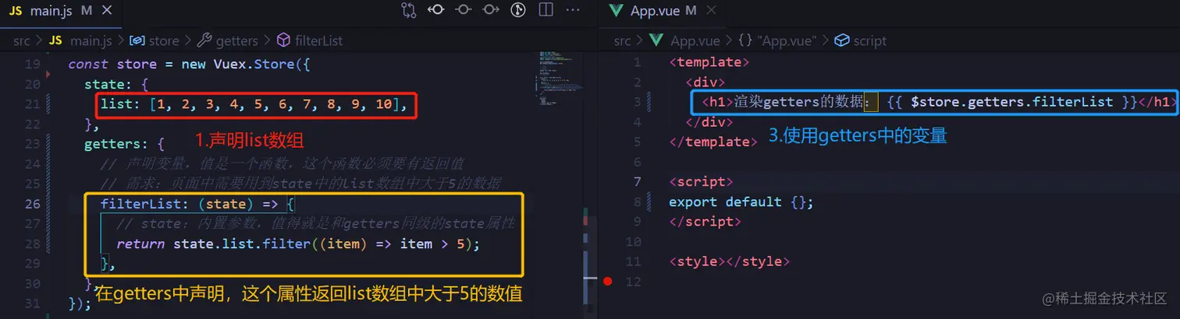Place cursor on 'state: {' line

coord(116,84)
